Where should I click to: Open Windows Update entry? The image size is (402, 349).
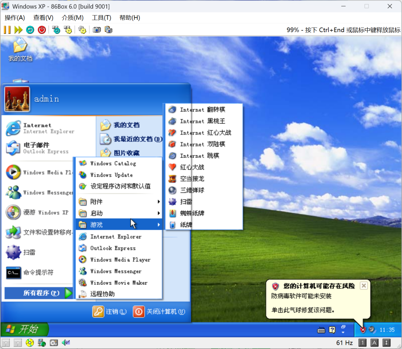point(119,175)
